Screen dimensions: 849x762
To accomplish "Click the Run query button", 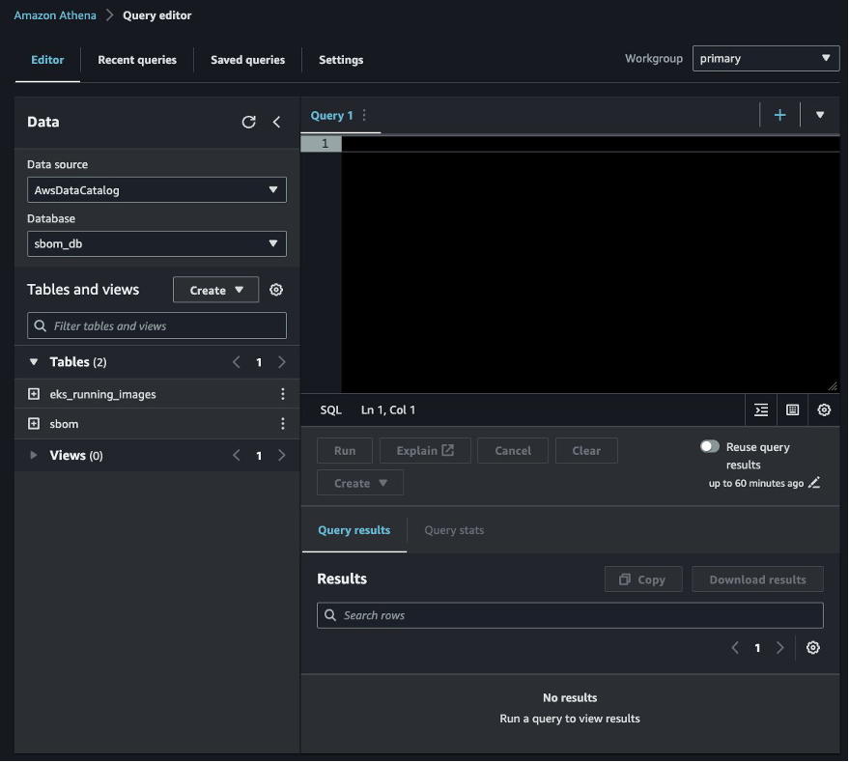I will (344, 450).
